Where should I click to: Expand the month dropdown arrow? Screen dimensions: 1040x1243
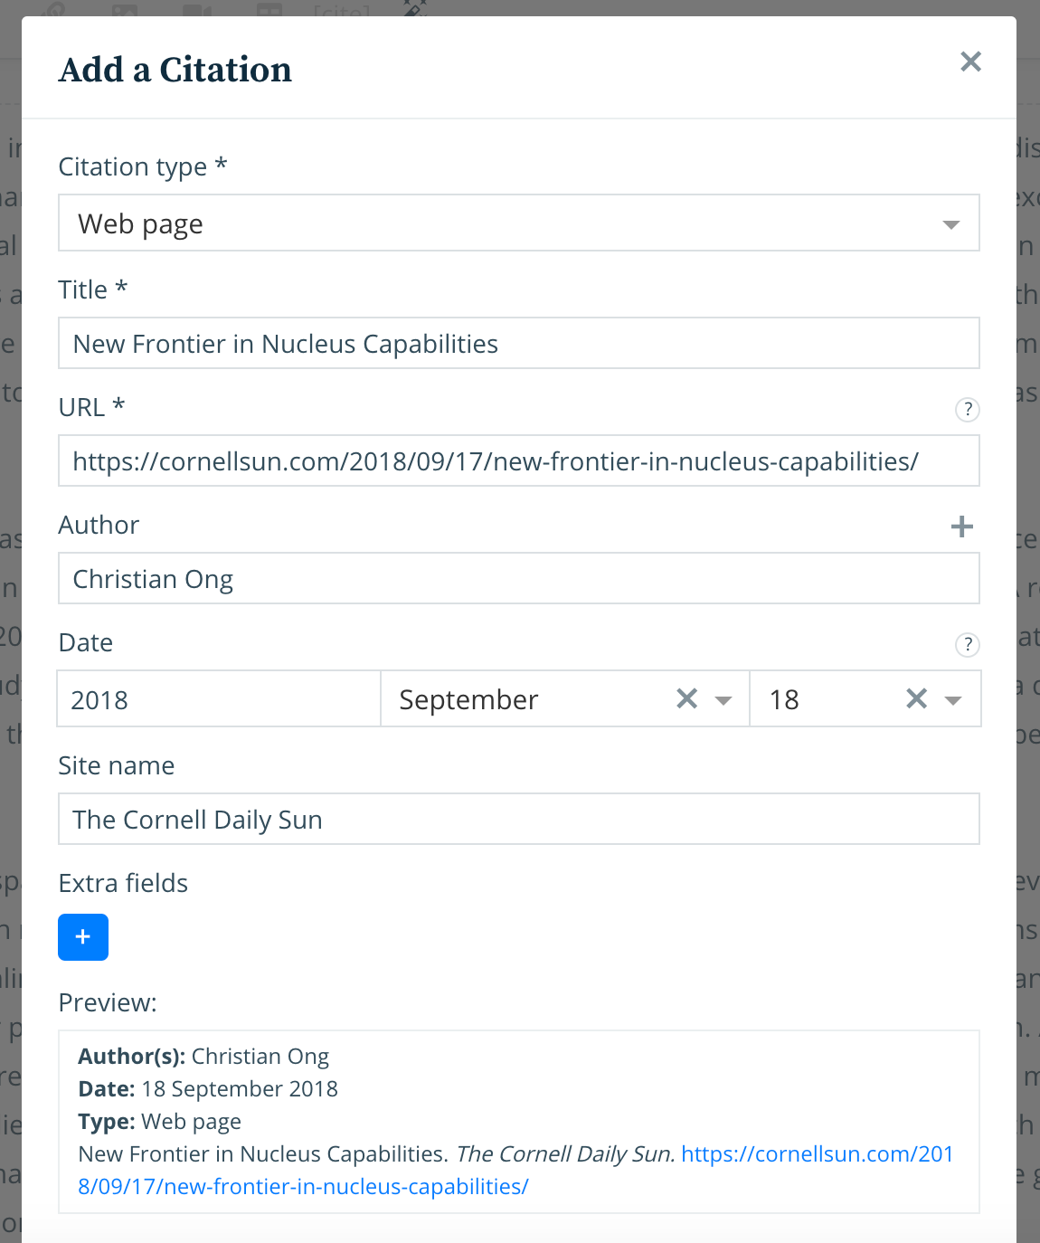723,700
